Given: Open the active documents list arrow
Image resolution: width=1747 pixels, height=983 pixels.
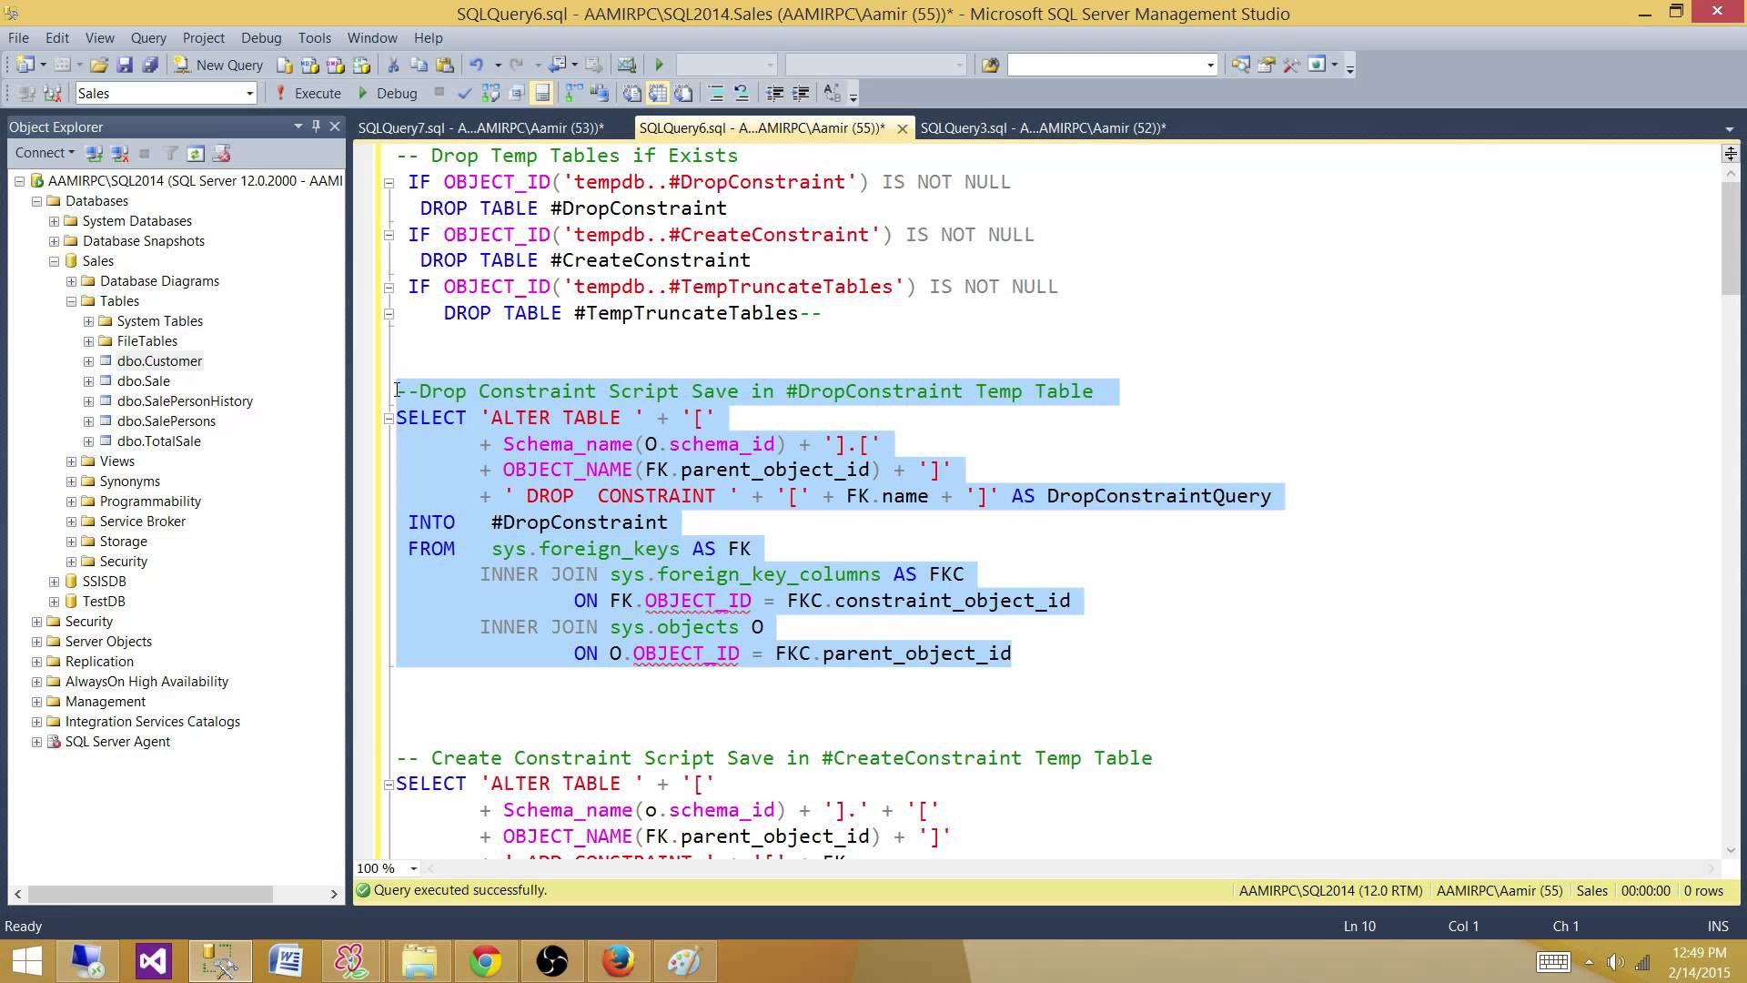Looking at the screenshot, I should (x=1729, y=128).
